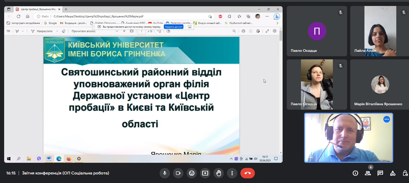
Task: Click the present screen button
Action: coord(205,173)
